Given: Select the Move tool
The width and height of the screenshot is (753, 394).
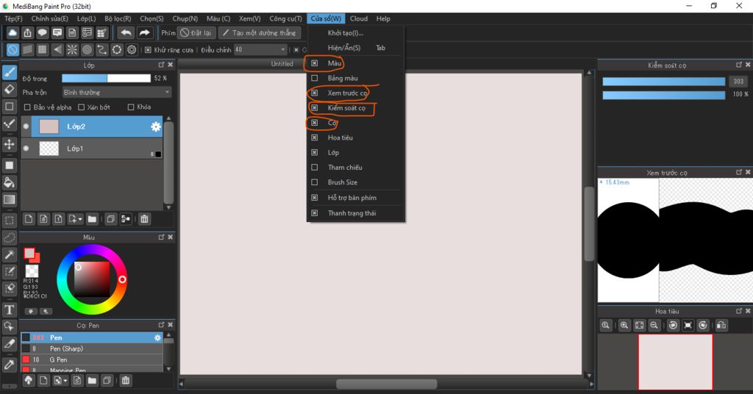Looking at the screenshot, I should [10, 145].
